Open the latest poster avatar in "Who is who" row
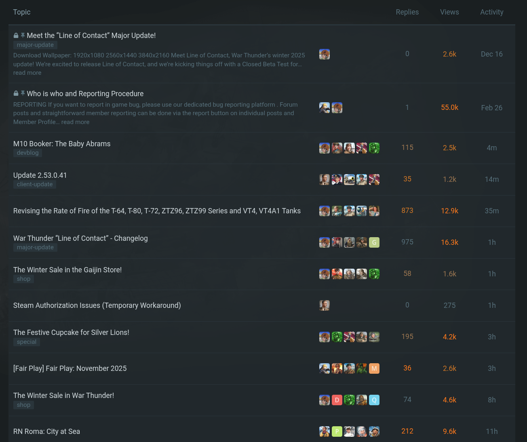This screenshot has width=527, height=442. pyautogui.click(x=337, y=108)
